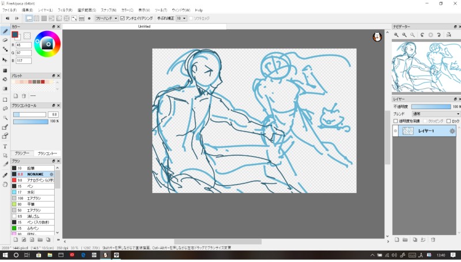Enable parallel line snap icon

click(x=36, y=18)
